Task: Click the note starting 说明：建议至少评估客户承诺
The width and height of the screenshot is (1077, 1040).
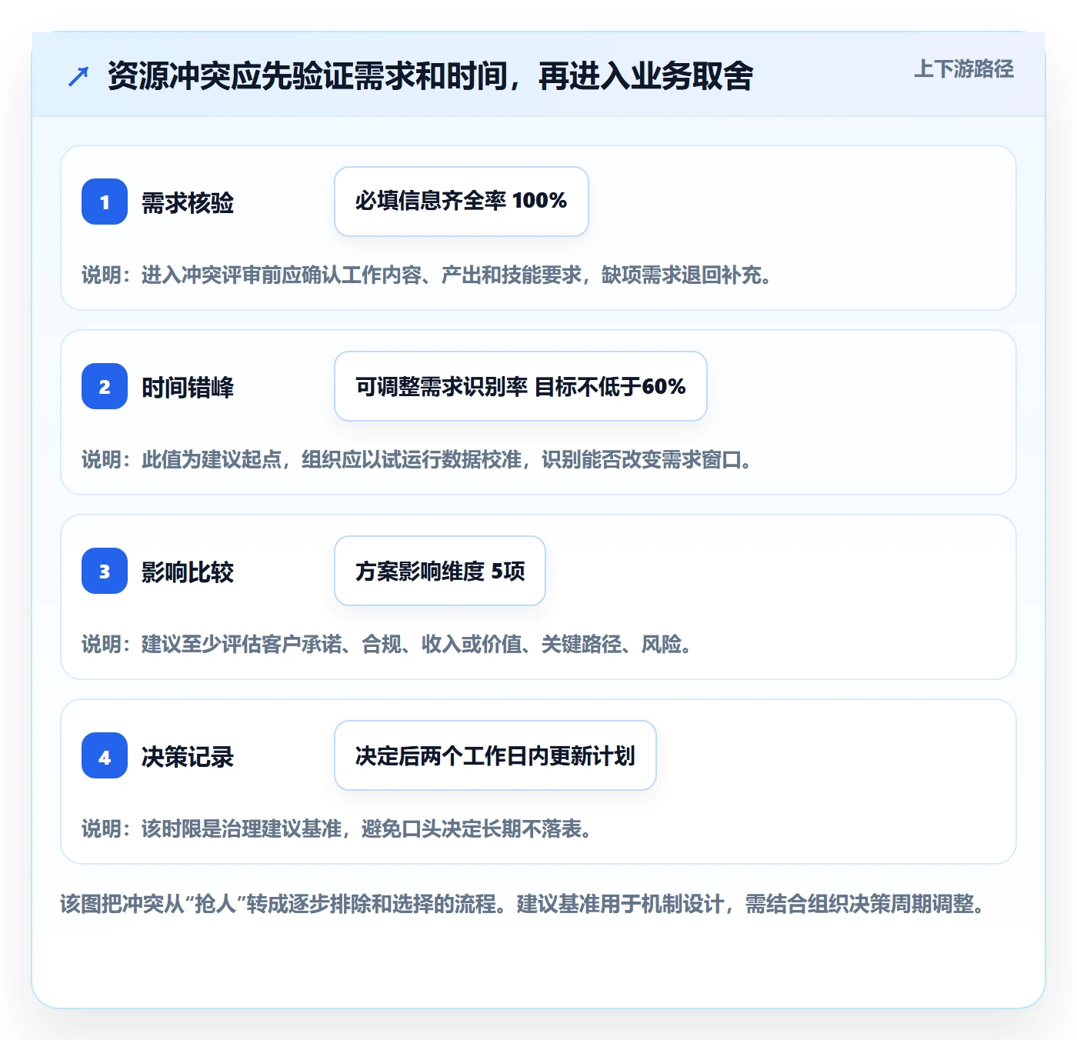Action: click(388, 644)
